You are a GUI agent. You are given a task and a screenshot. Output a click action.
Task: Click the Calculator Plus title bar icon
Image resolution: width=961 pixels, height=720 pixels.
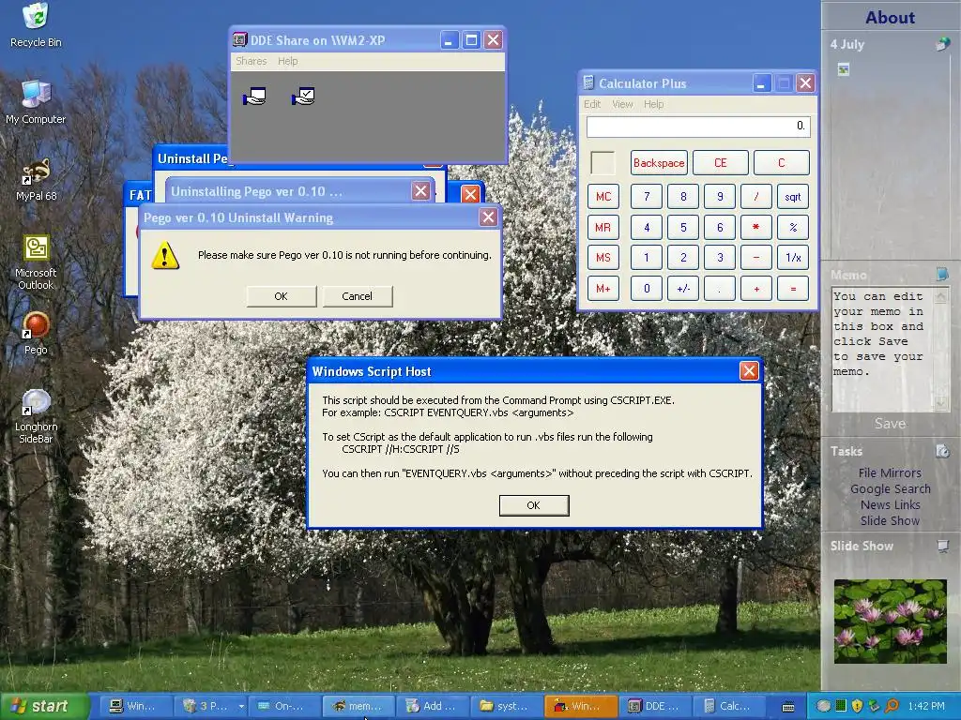point(588,82)
